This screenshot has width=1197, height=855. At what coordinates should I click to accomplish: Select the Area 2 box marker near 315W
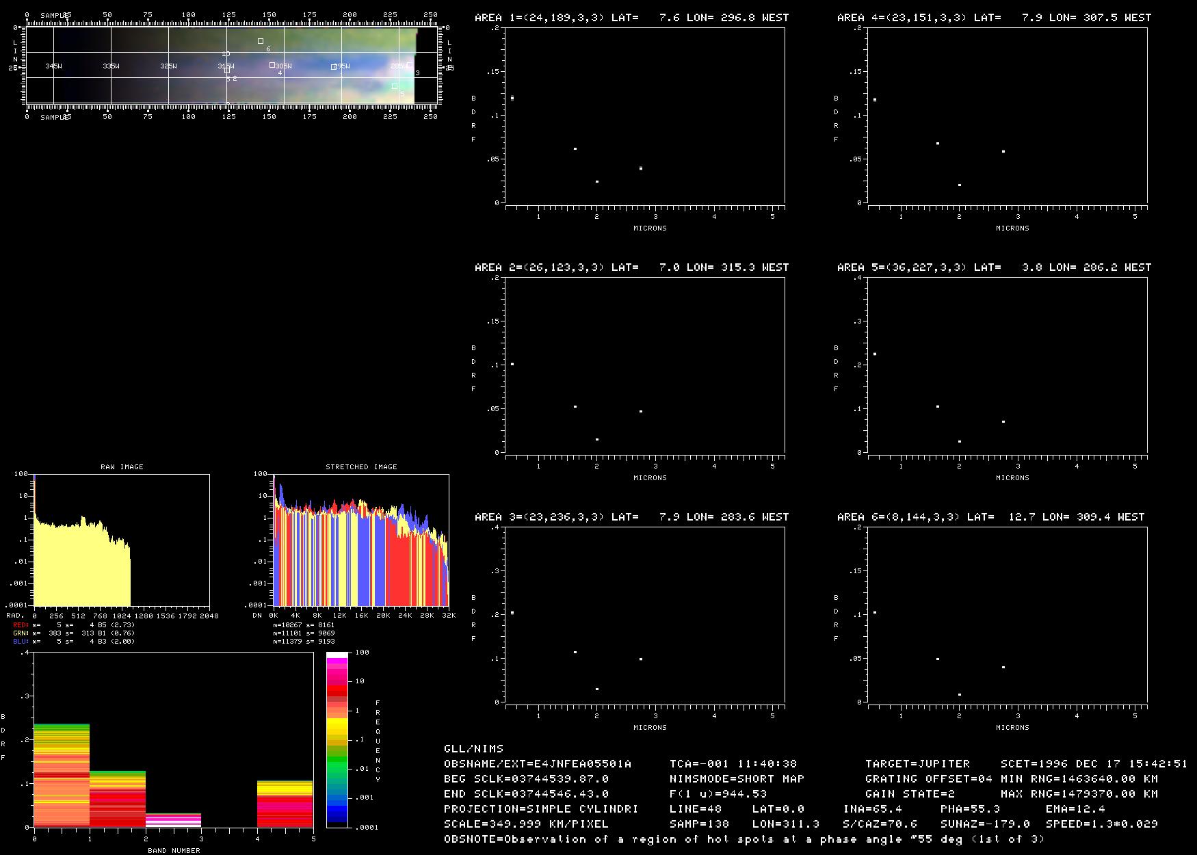pos(227,70)
